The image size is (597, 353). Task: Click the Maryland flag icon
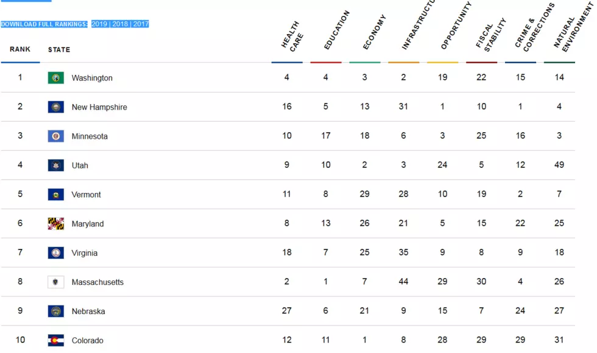point(55,224)
